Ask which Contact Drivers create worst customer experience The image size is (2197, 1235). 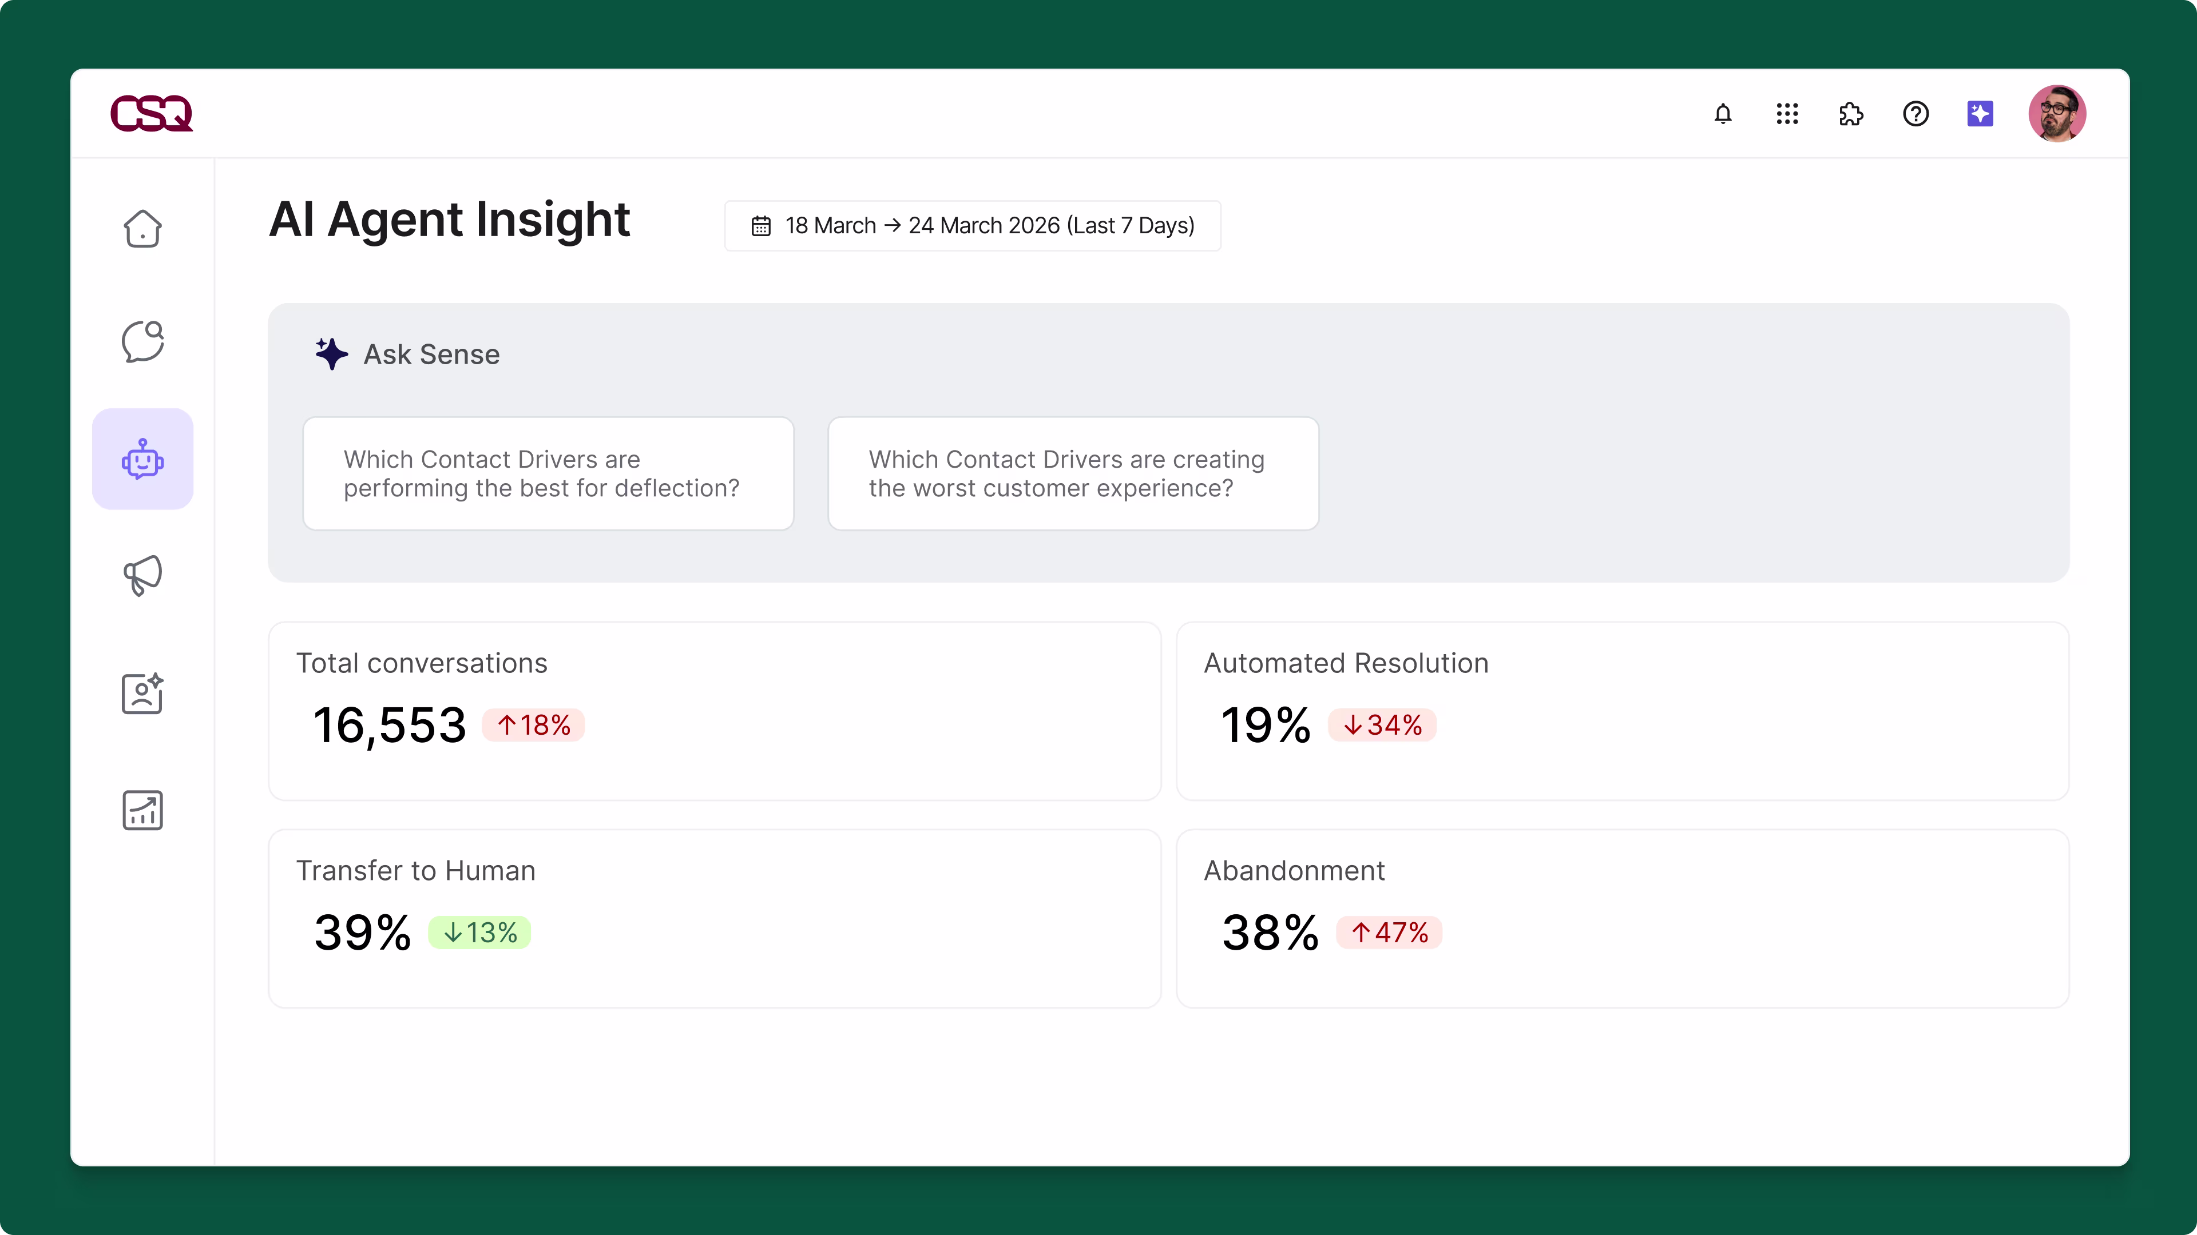pyautogui.click(x=1073, y=473)
